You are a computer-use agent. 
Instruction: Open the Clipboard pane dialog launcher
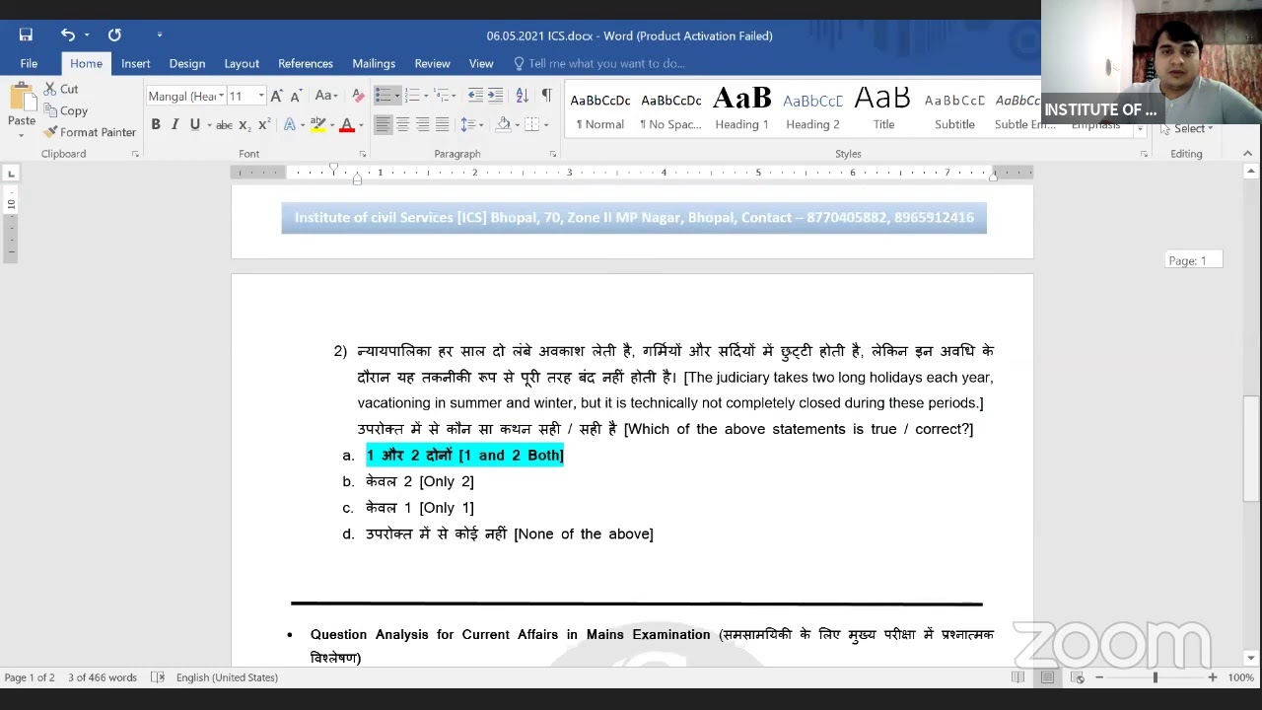pyautogui.click(x=135, y=154)
